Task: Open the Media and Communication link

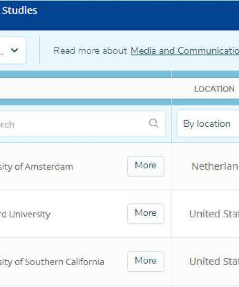Action: click(x=185, y=51)
